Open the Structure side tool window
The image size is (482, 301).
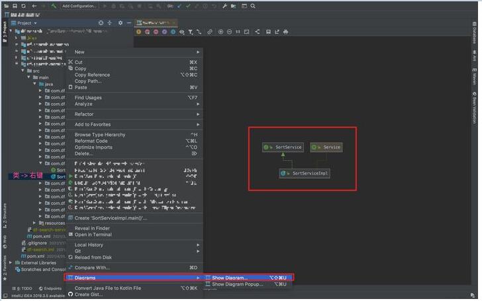(x=5, y=215)
